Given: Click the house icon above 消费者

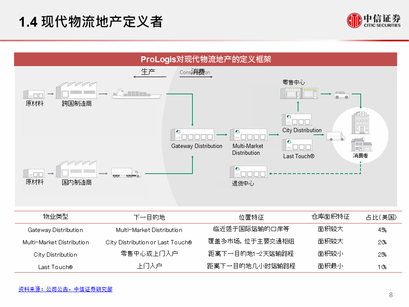Looking at the screenshot, I should click(x=361, y=145).
